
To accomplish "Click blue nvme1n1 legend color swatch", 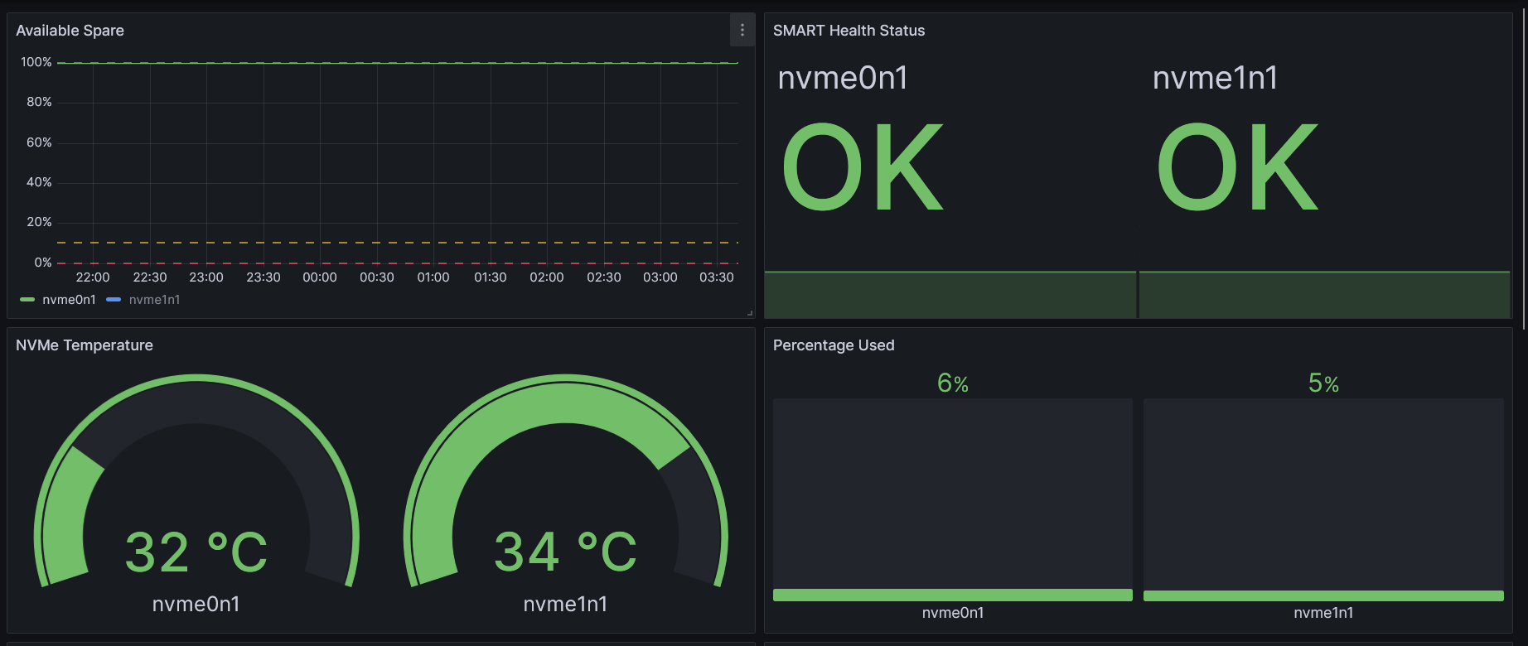I will (x=114, y=300).
